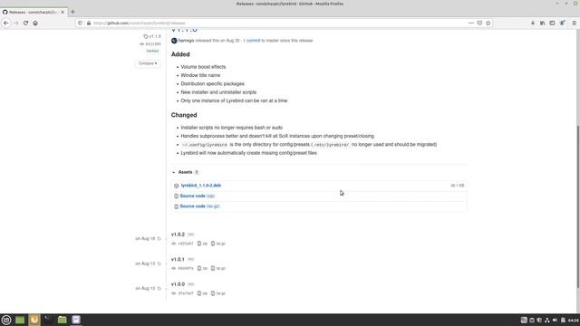Open the v1.0.1 release tag
This screenshot has width=580, height=326.
[x=178, y=260]
